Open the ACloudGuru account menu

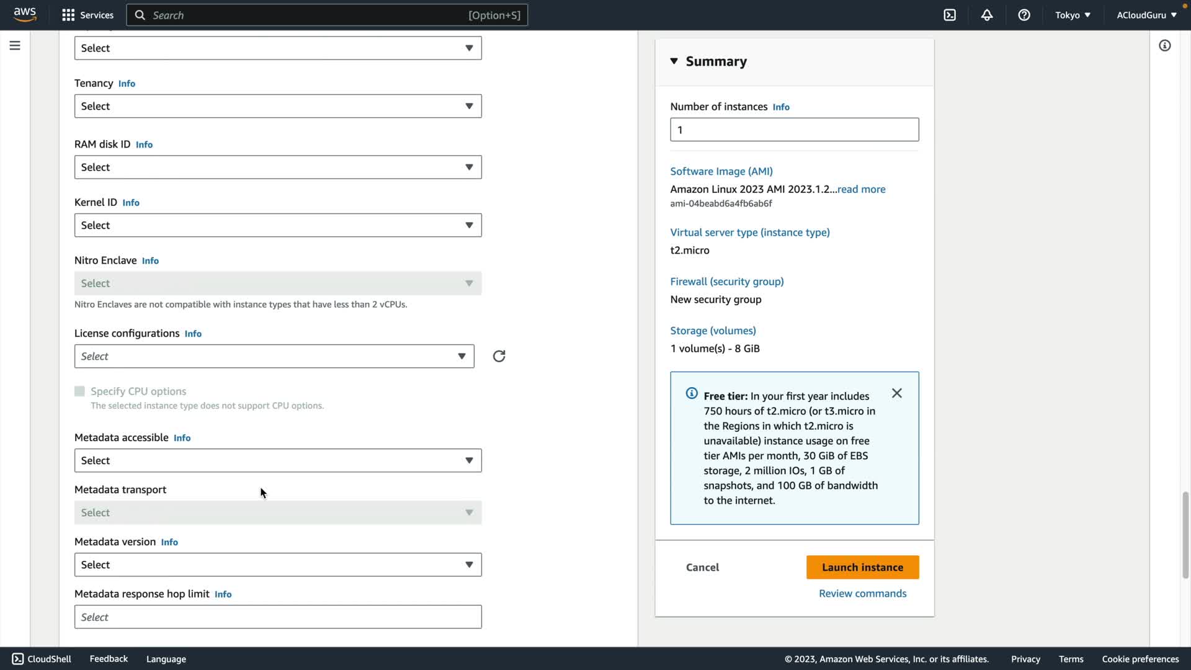click(x=1146, y=15)
